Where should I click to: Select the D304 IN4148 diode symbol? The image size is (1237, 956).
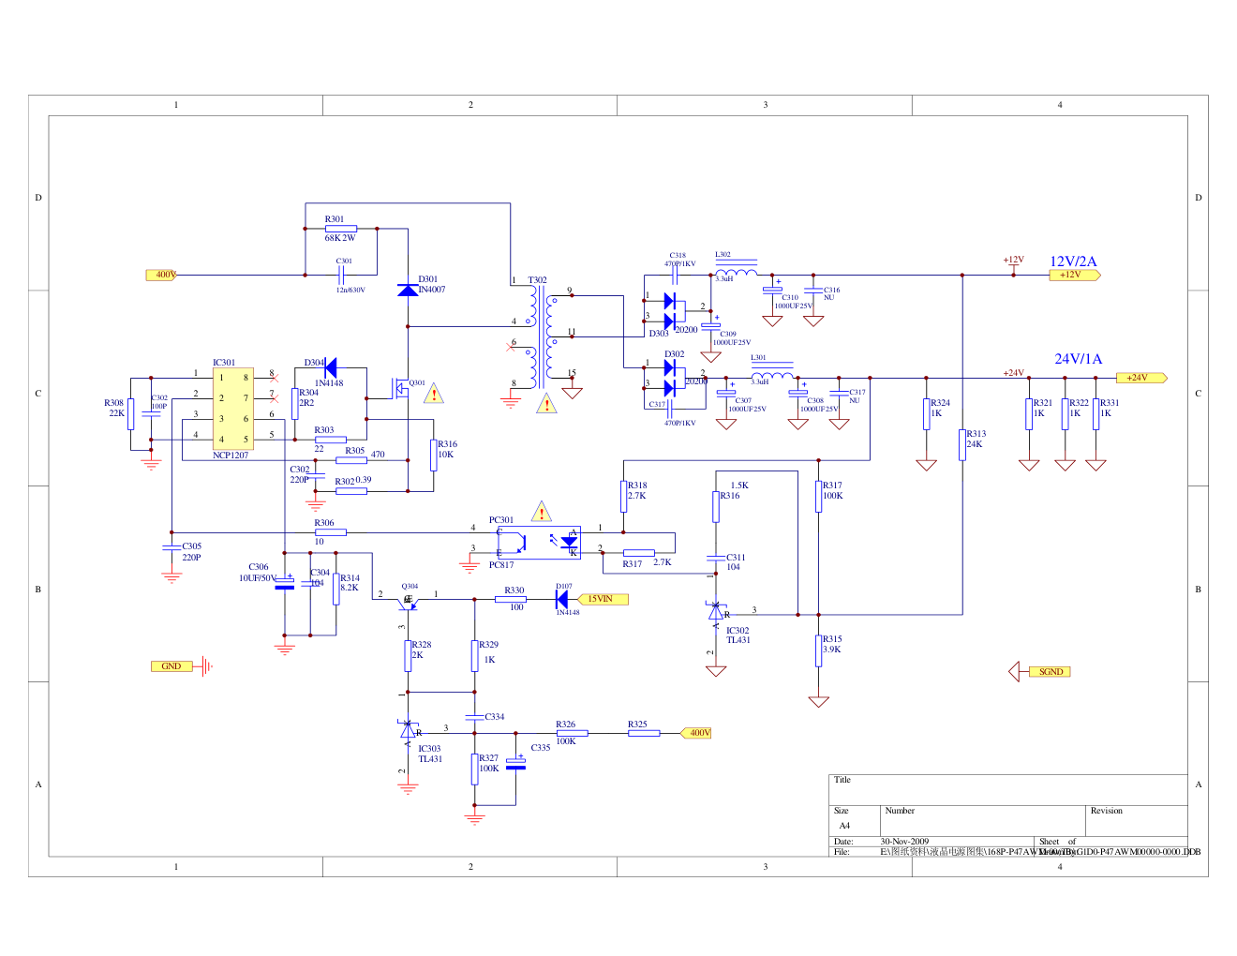329,368
